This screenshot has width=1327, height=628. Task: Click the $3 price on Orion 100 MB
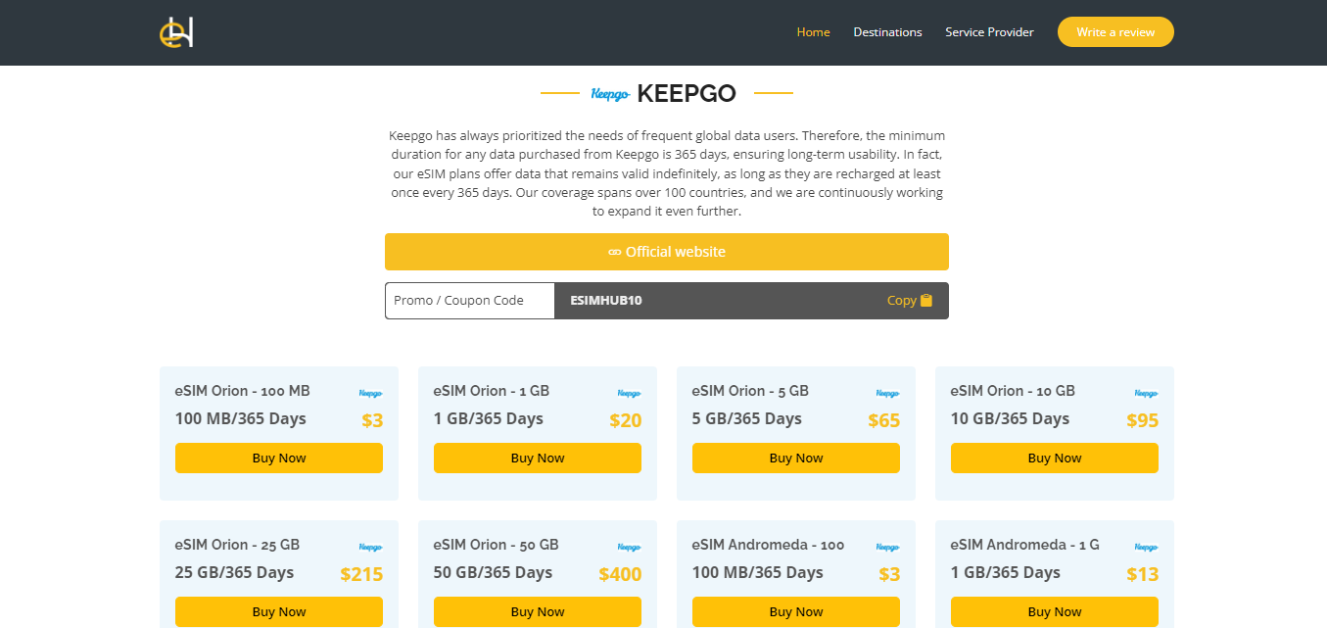(x=372, y=421)
